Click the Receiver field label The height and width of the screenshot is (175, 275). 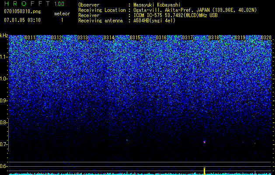(89, 15)
